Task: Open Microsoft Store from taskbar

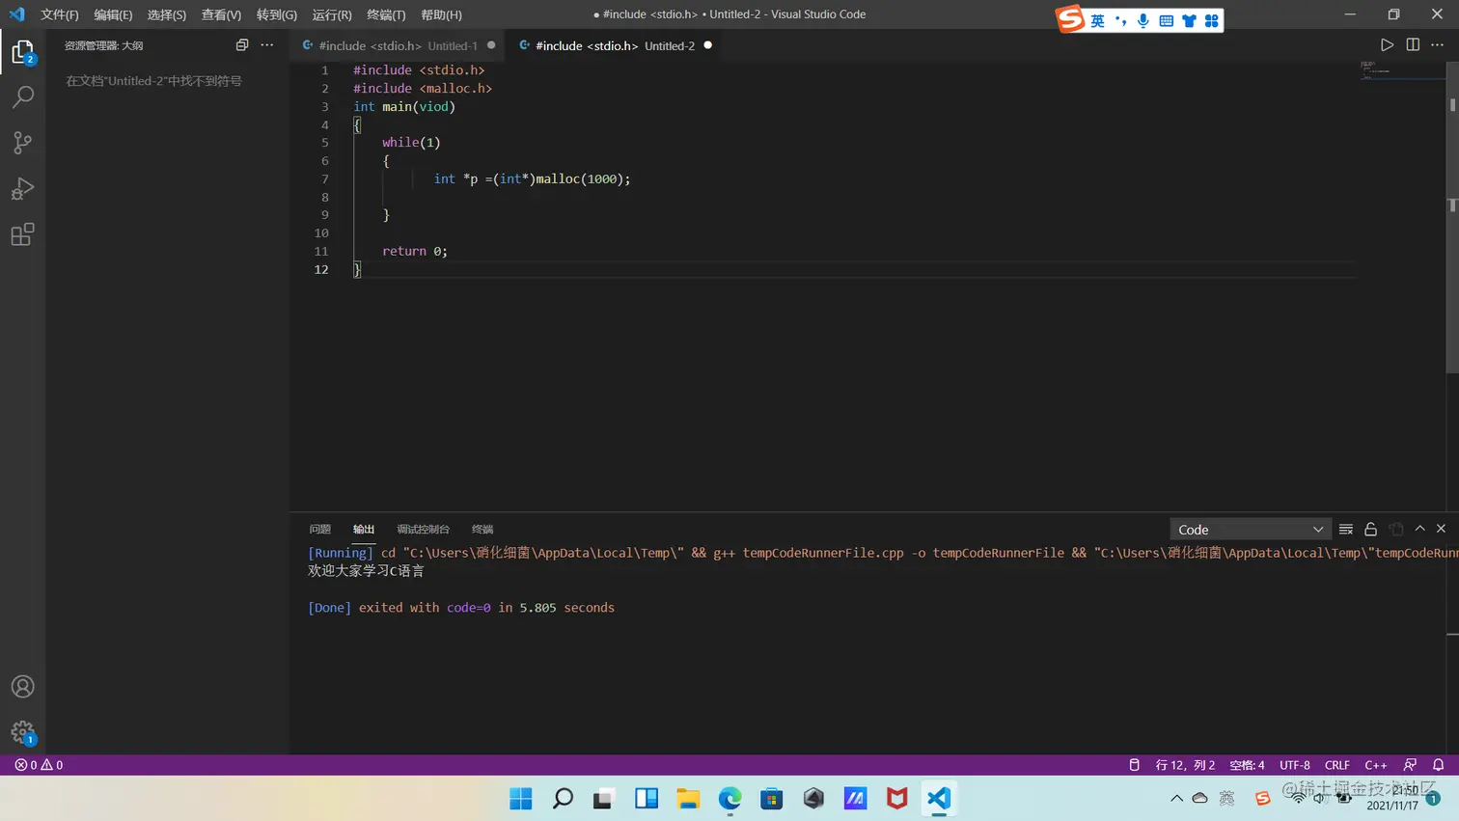Action: click(x=772, y=799)
